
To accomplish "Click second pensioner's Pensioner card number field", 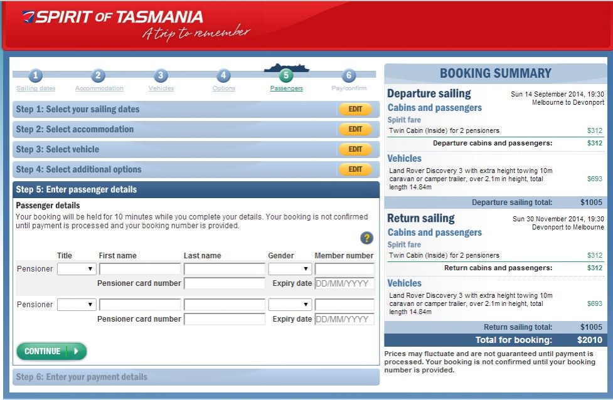I will point(225,319).
